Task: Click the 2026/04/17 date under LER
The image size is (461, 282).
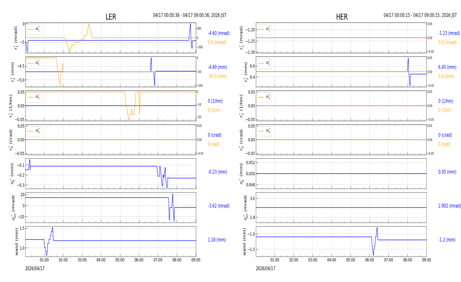Action: pyautogui.click(x=35, y=269)
